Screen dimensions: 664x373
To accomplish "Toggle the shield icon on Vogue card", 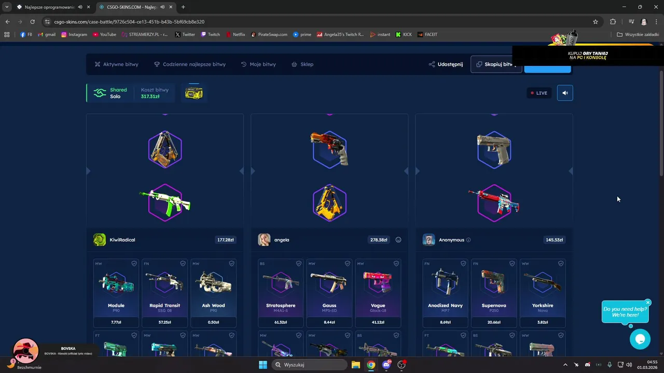I will pyautogui.click(x=396, y=264).
